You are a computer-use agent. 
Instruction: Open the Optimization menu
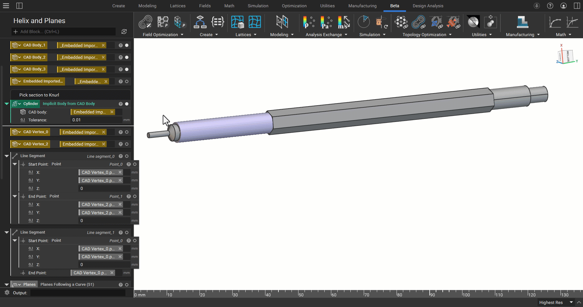click(x=294, y=6)
